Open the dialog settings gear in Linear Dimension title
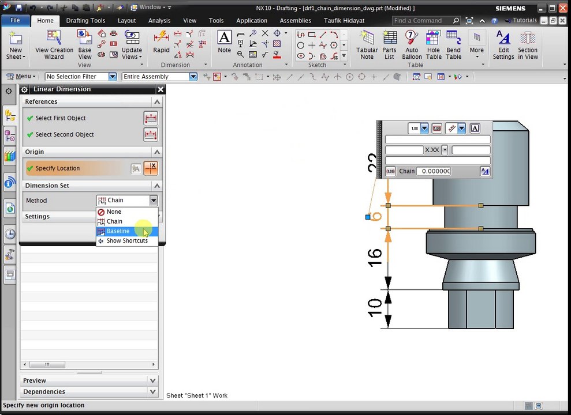 (x=24, y=89)
